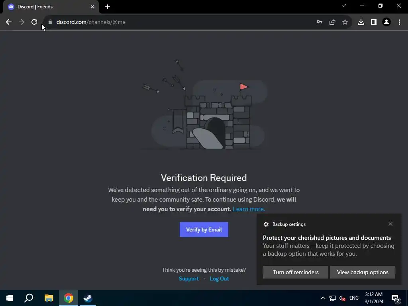This screenshot has height=306, width=408.
Task: Click the Backup settings gear icon
Action: tap(266, 224)
